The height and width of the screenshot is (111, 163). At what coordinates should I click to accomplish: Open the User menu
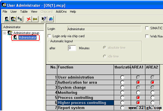coord(14,12)
